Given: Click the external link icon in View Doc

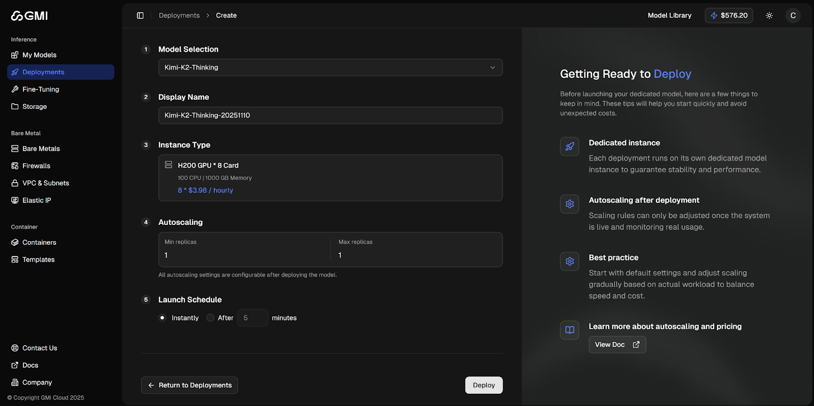Looking at the screenshot, I should tap(636, 345).
